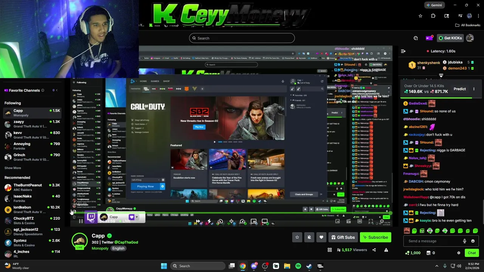Open chat settings gear icon
484x272 pixels.
tap(459, 253)
